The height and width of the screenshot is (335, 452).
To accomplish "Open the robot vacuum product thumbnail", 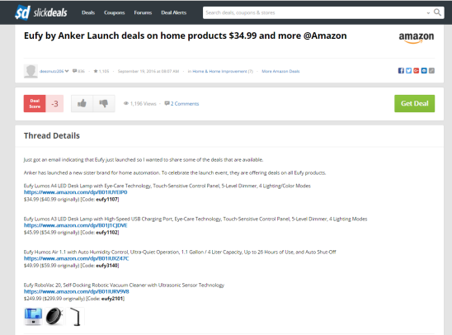I will 54,317.
